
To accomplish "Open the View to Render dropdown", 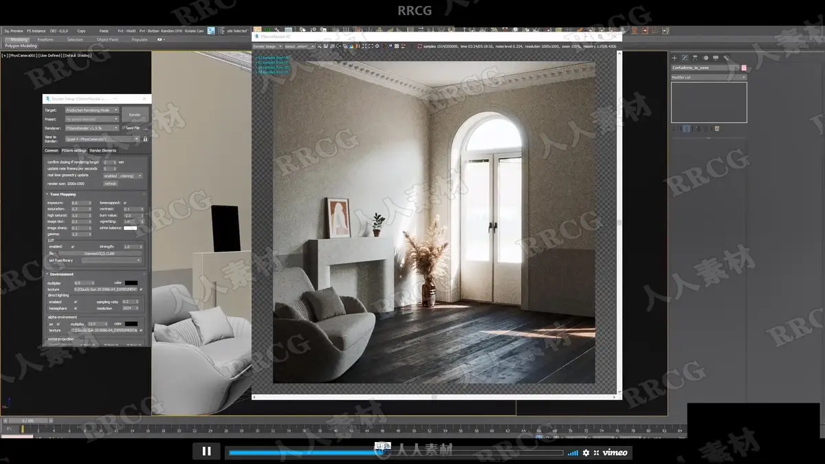I will click(x=102, y=139).
